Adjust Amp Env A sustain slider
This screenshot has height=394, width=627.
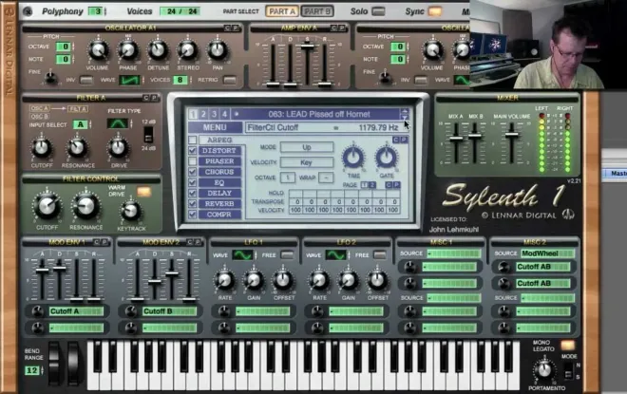point(307,46)
